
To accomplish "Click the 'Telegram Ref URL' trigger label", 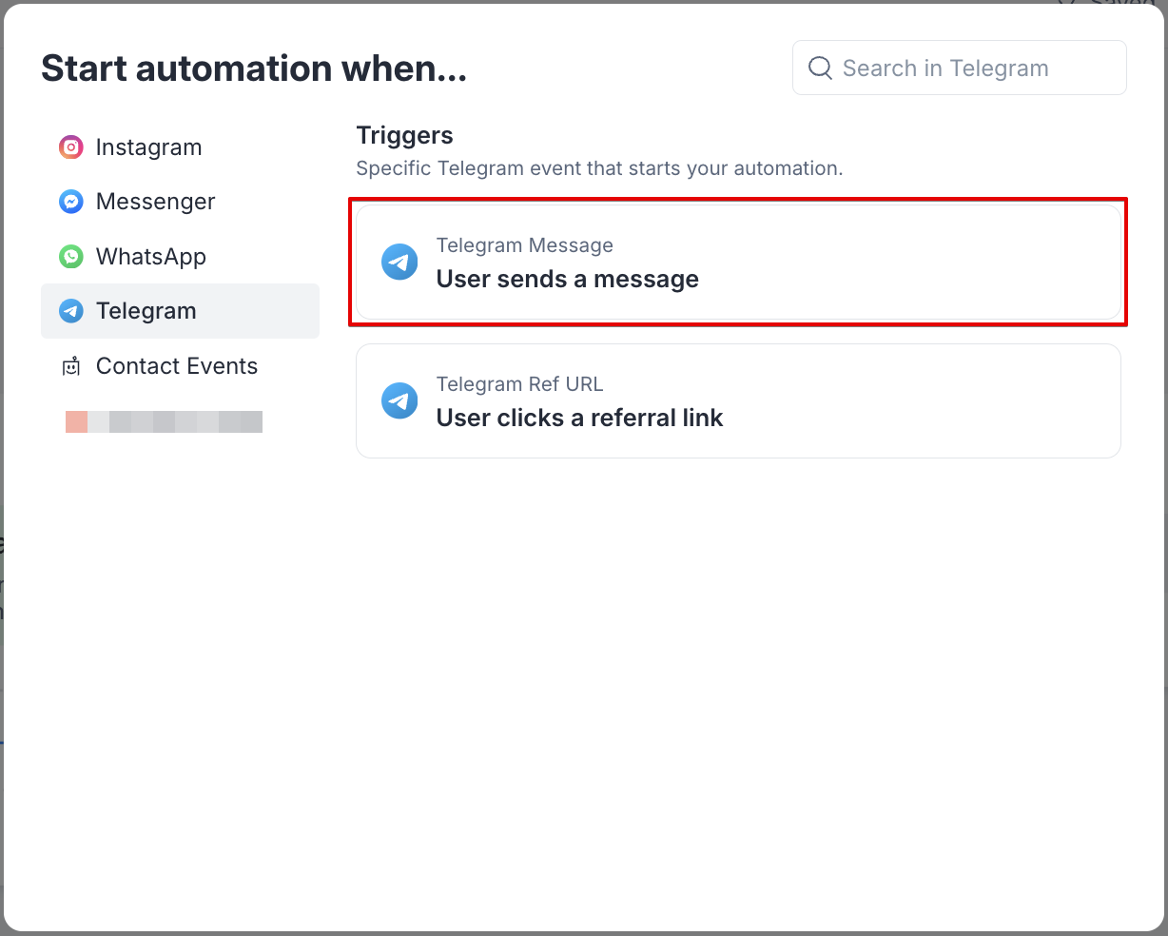I will (x=520, y=384).
